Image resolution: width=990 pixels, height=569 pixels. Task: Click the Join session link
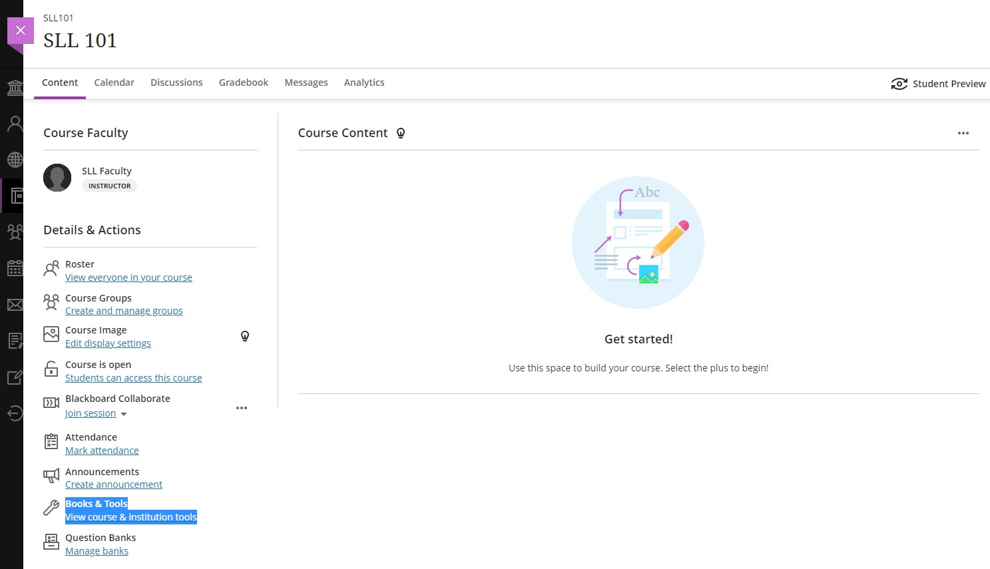pos(91,413)
